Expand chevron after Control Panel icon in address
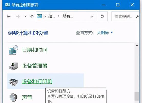Screen dimensions: 142x103 [x=45, y=16]
